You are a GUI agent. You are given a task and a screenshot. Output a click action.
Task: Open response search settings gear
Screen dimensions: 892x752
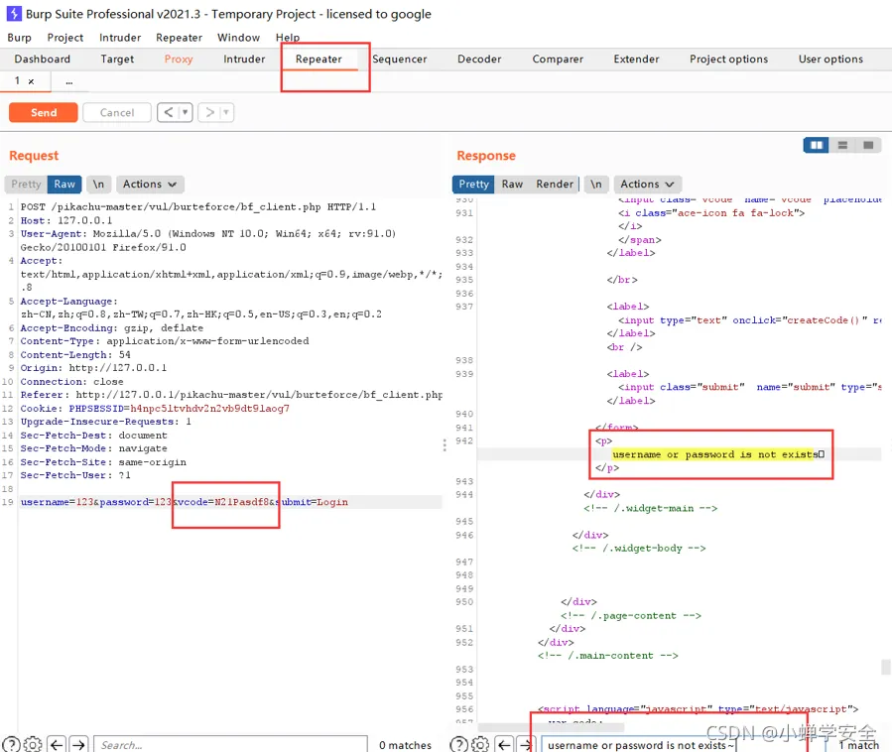pos(480,744)
